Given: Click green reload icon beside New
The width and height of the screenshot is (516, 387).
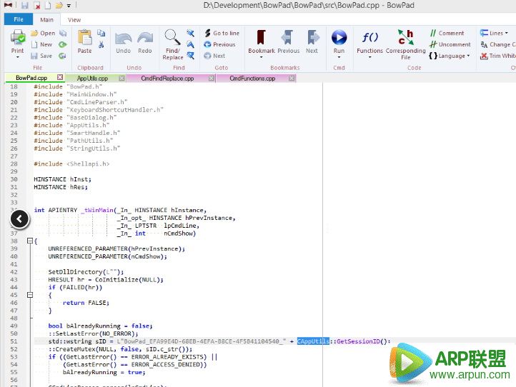Looking at the screenshot, I should click(62, 44).
